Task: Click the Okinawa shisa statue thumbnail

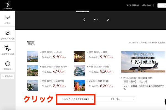Action: point(79,85)
